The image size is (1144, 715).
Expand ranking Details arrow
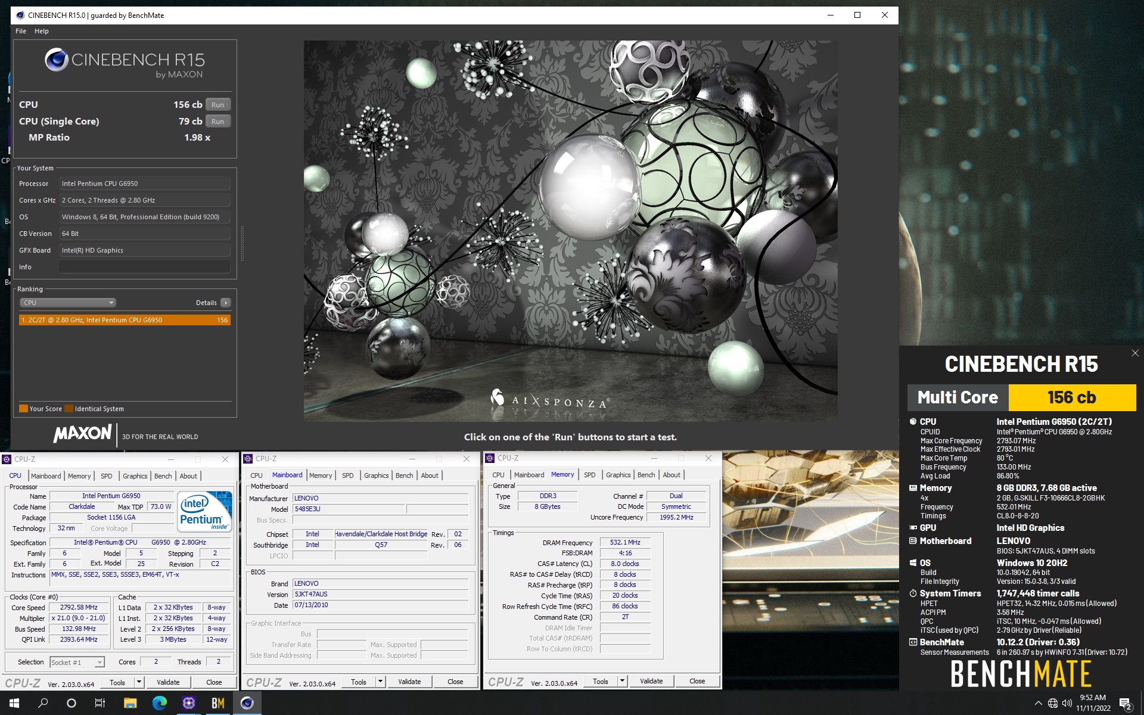(x=226, y=303)
